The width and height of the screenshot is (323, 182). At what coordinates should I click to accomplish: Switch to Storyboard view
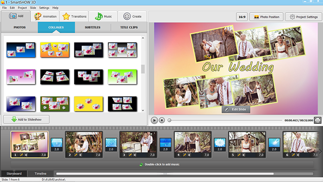point(14,174)
